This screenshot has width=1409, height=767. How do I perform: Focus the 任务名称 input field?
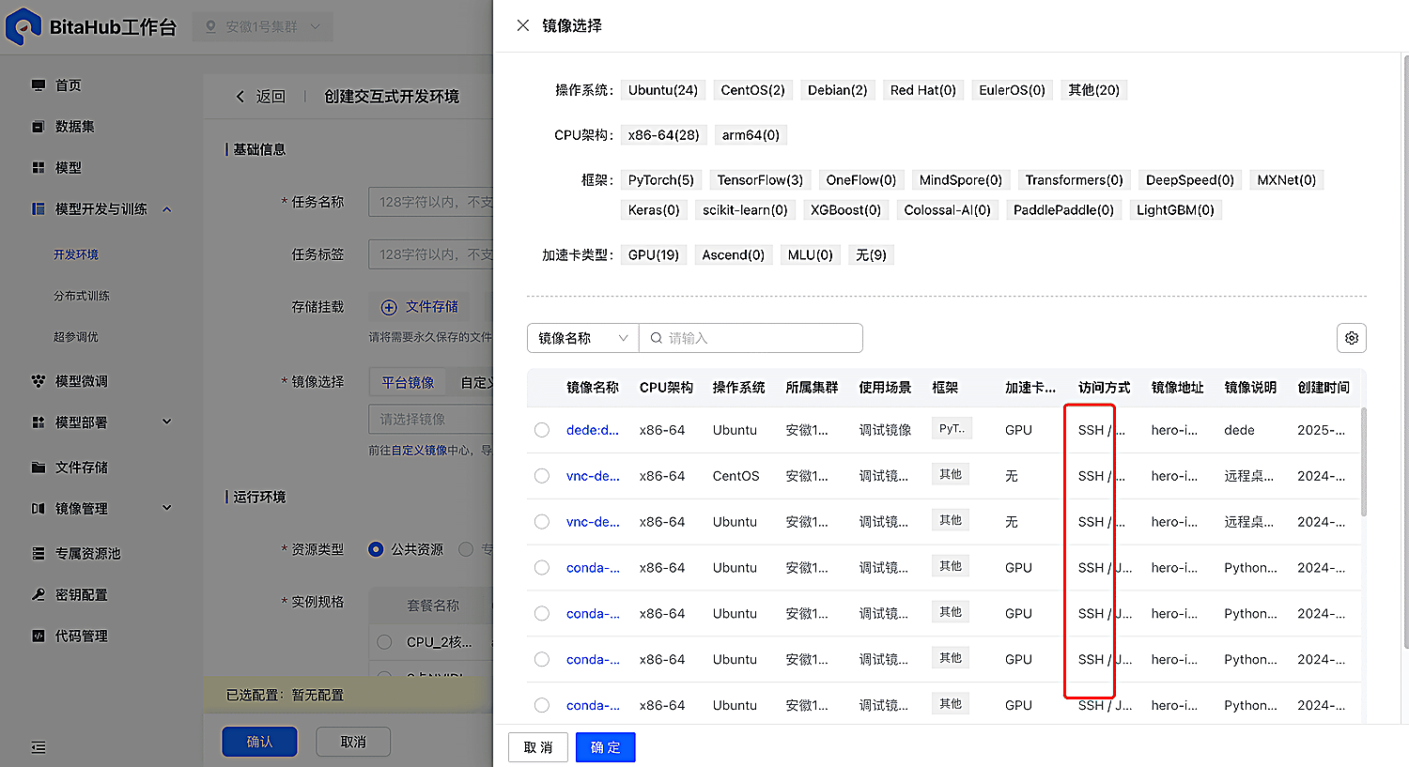(430, 202)
